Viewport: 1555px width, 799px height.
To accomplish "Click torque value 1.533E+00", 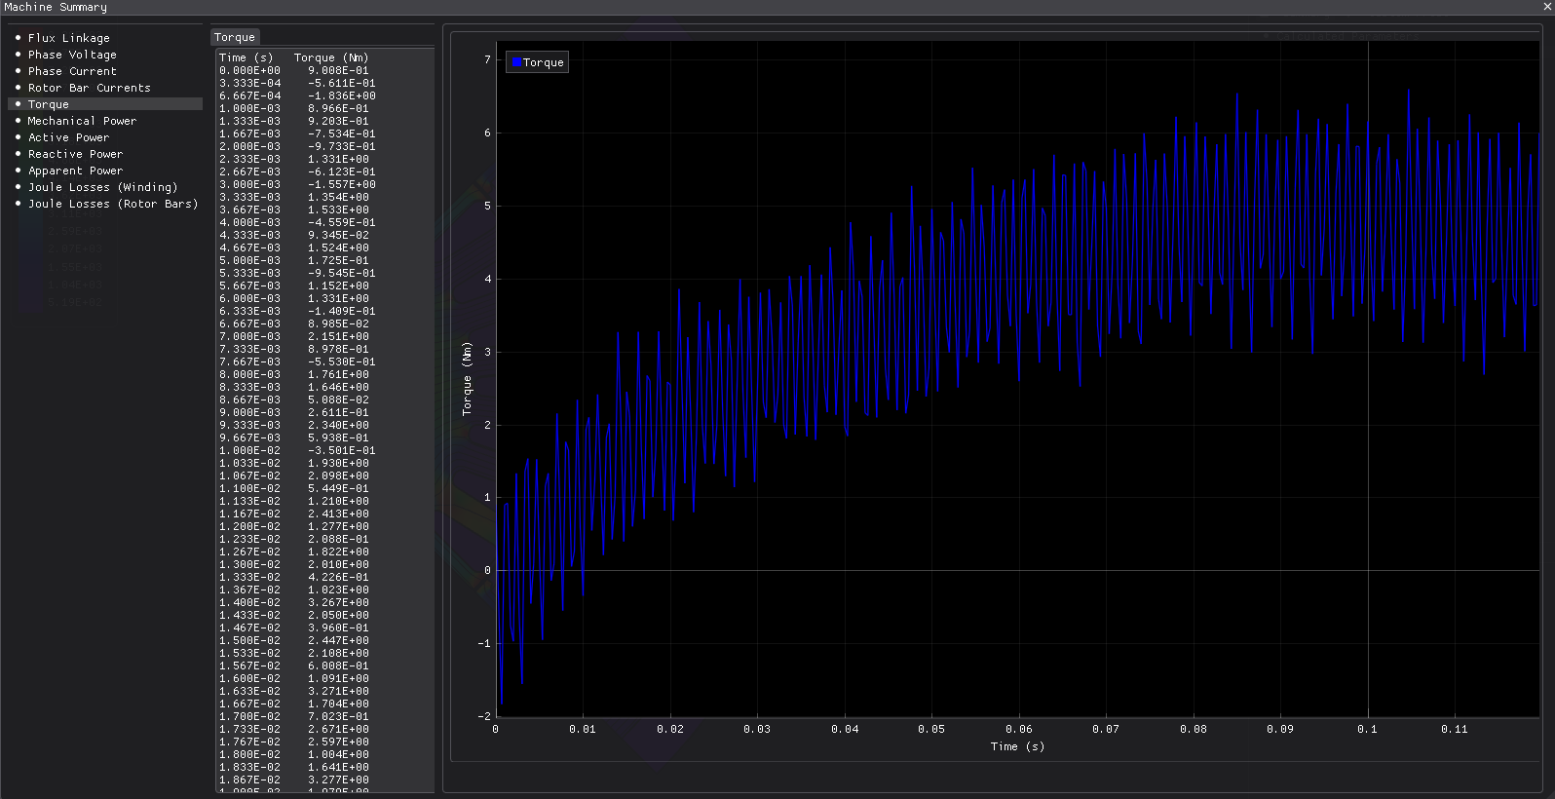I will coord(338,209).
